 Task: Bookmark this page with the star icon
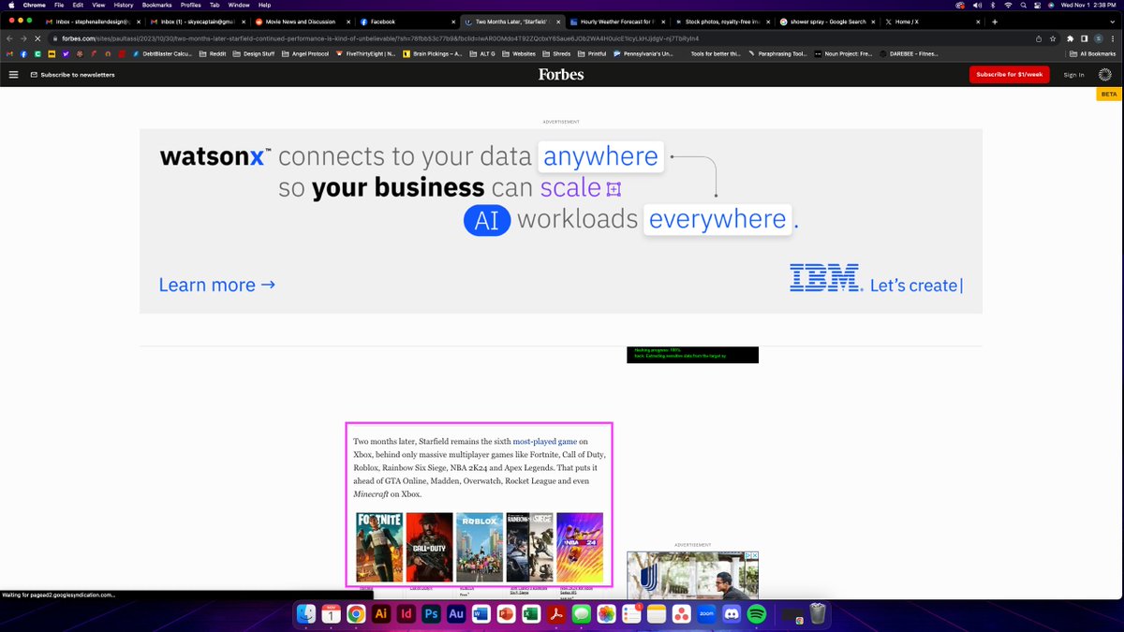[x=1054, y=39]
